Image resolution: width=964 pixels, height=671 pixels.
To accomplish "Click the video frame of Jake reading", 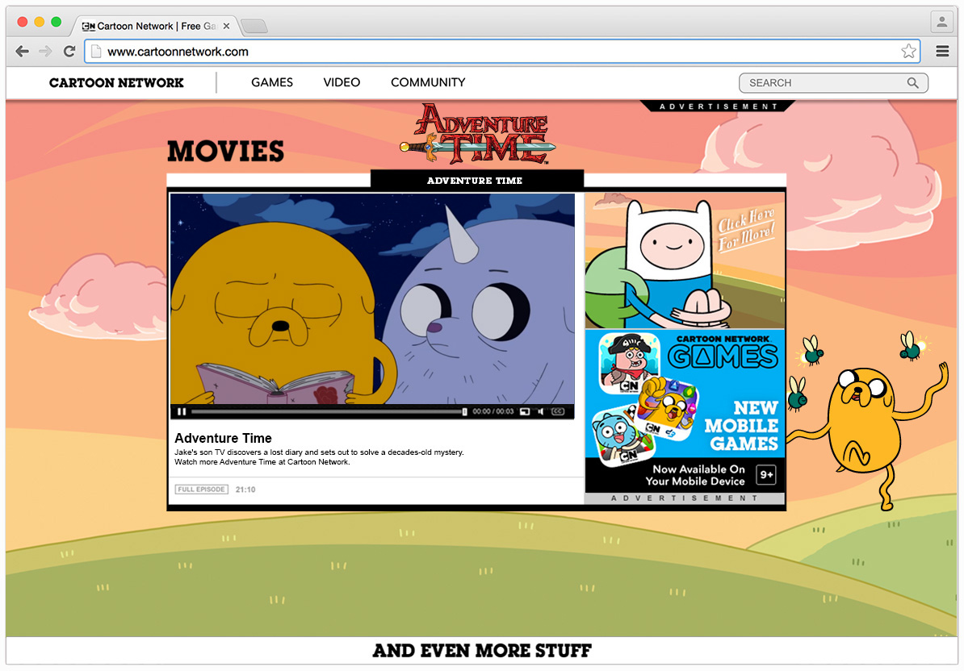I will click(372, 298).
